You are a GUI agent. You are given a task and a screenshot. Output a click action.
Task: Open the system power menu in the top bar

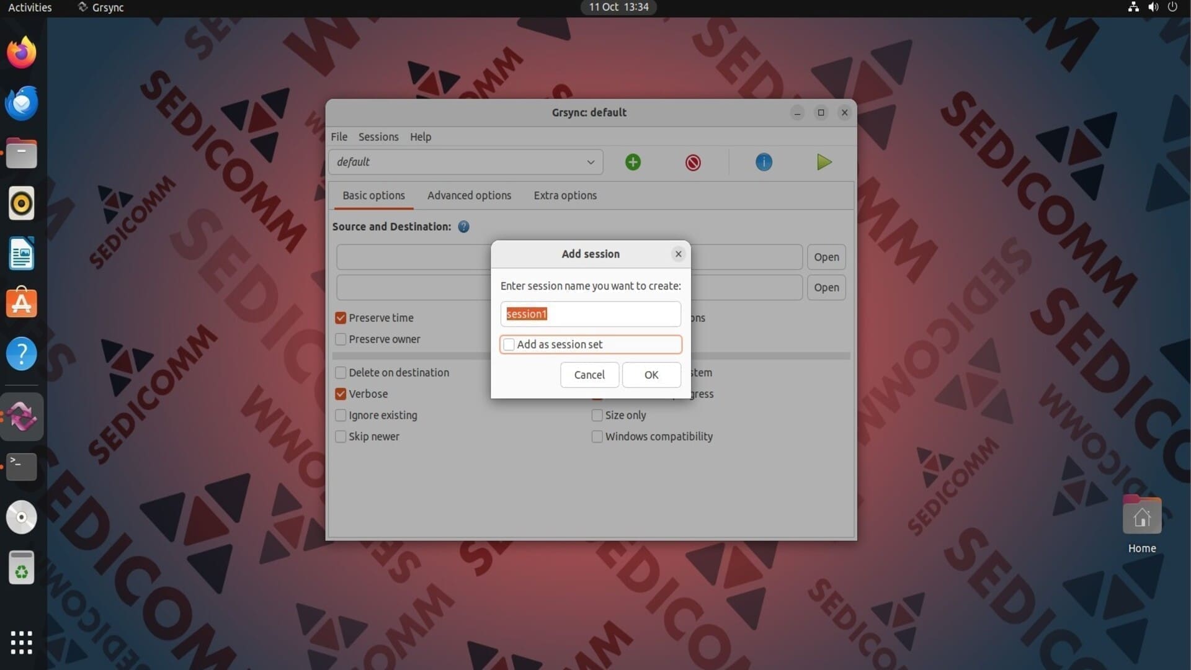pos(1172,7)
